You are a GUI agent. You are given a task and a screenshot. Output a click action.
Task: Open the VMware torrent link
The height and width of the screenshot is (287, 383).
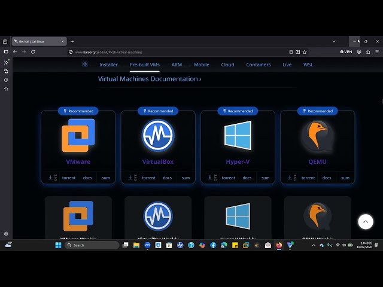click(x=69, y=178)
